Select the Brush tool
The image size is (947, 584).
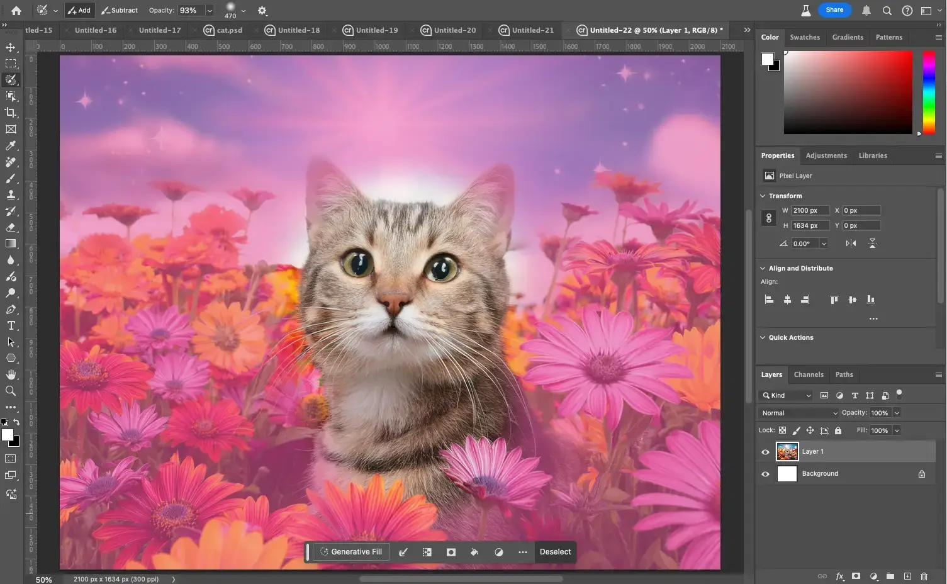(x=11, y=179)
